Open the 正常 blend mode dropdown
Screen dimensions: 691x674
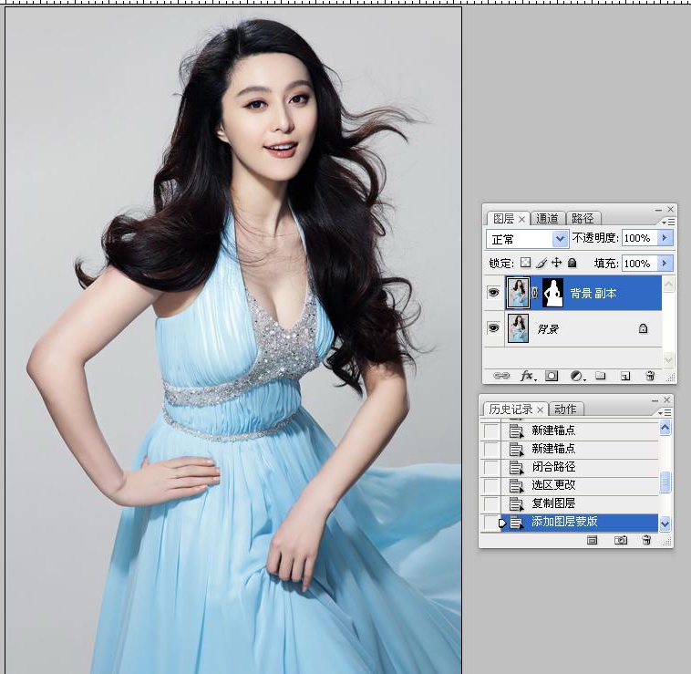click(x=560, y=239)
